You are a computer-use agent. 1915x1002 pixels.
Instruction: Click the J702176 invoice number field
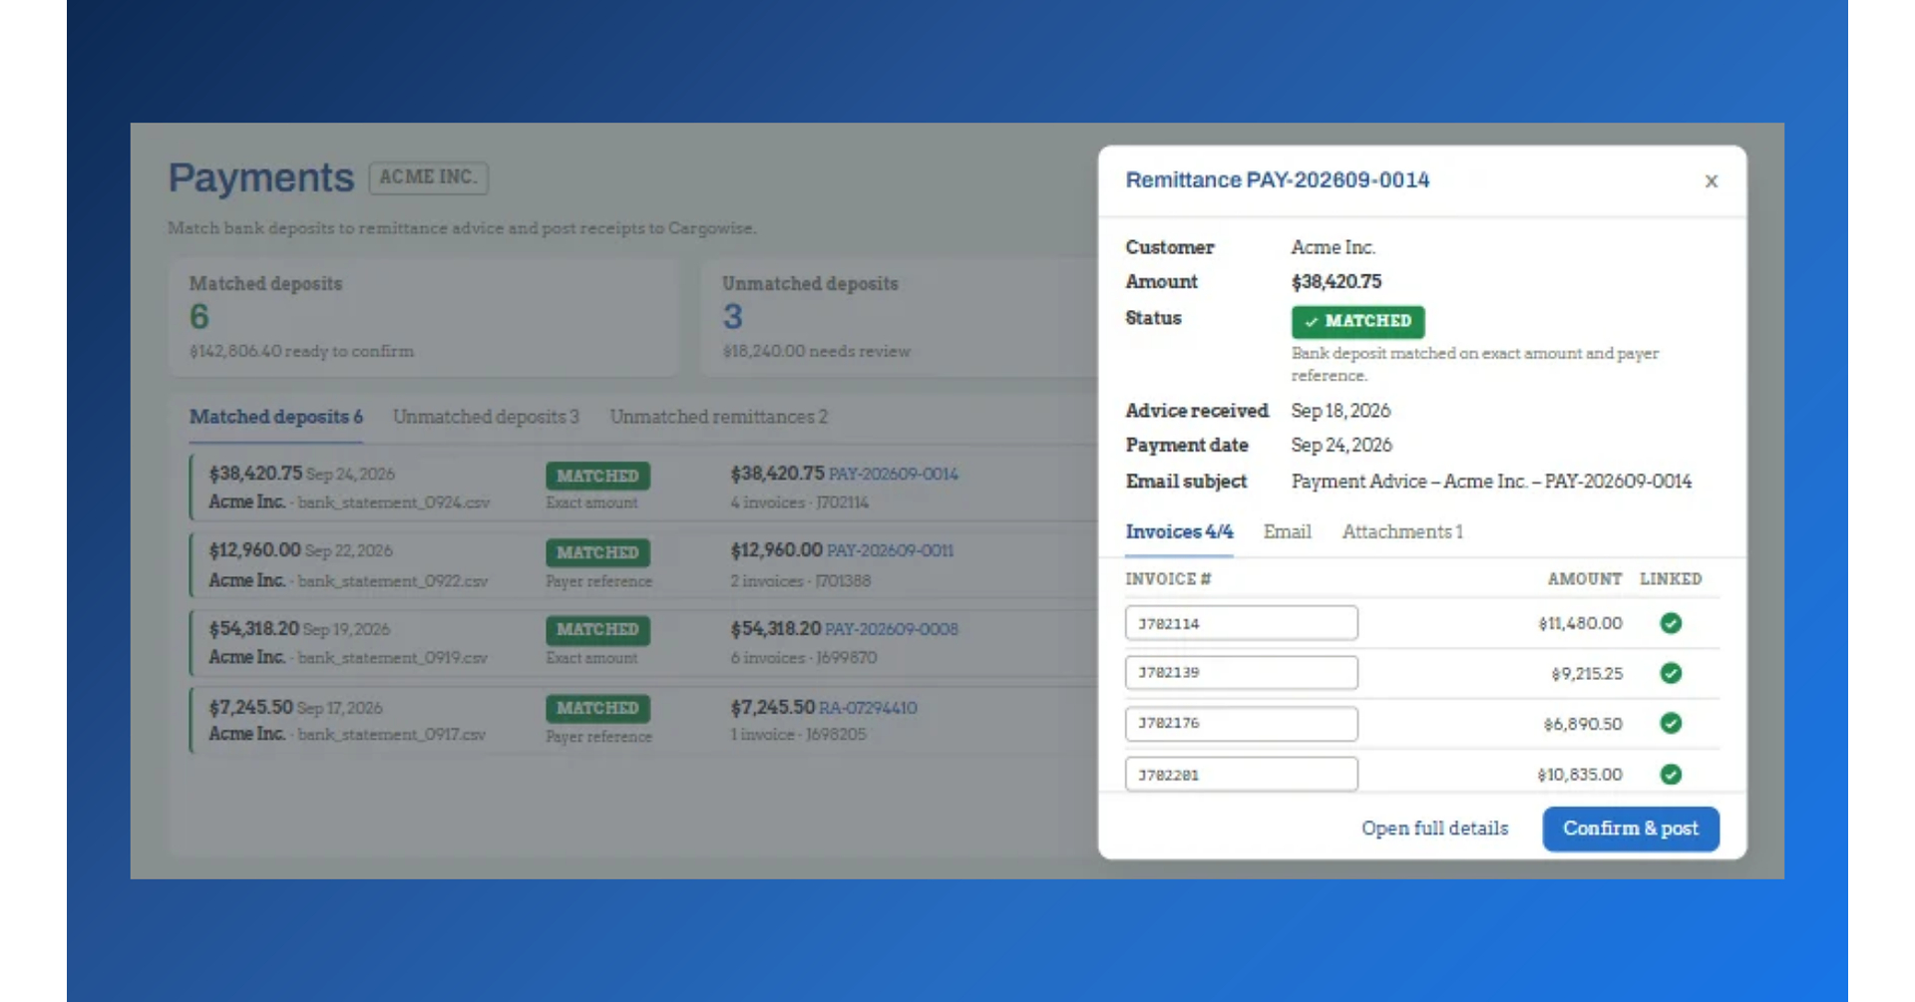pos(1242,724)
